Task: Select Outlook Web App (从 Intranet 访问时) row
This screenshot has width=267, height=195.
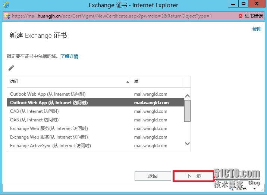Action: [95, 102]
